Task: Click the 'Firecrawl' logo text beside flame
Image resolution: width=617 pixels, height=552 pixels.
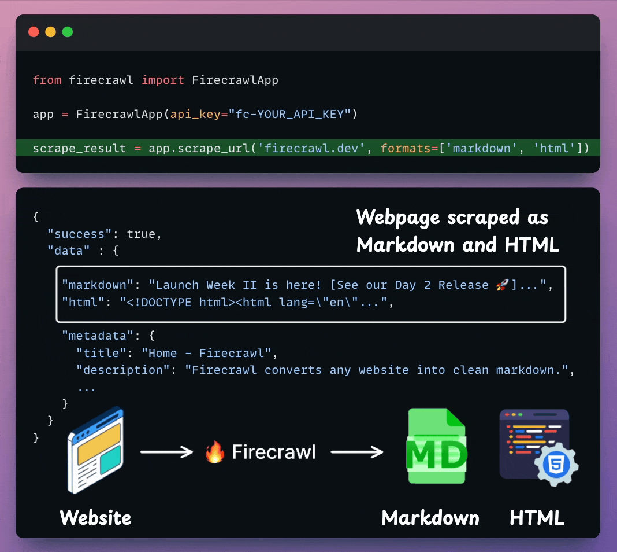Action: point(274,452)
